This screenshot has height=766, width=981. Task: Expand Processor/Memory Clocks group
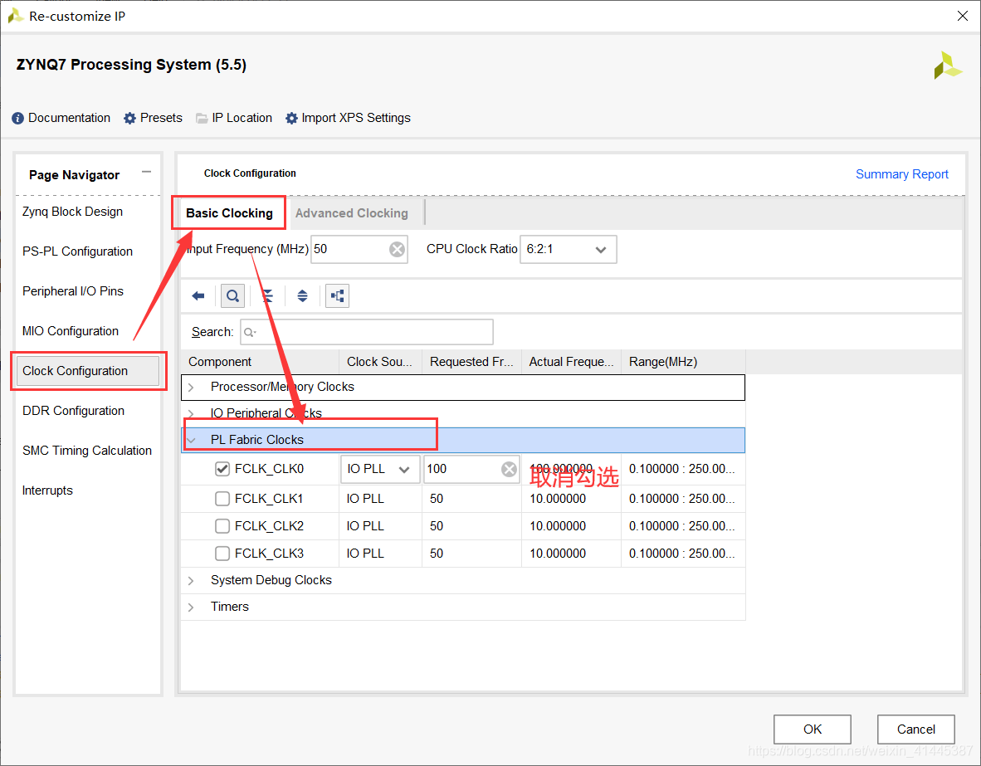(x=192, y=388)
